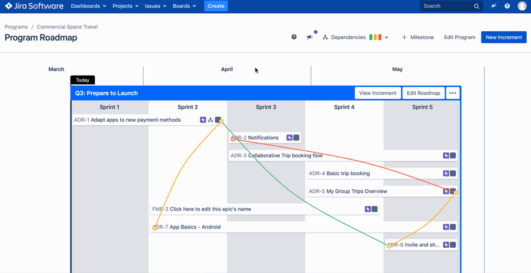This screenshot has width=531, height=273.
Task: Open the top bar help icon
Action: coord(507,6)
